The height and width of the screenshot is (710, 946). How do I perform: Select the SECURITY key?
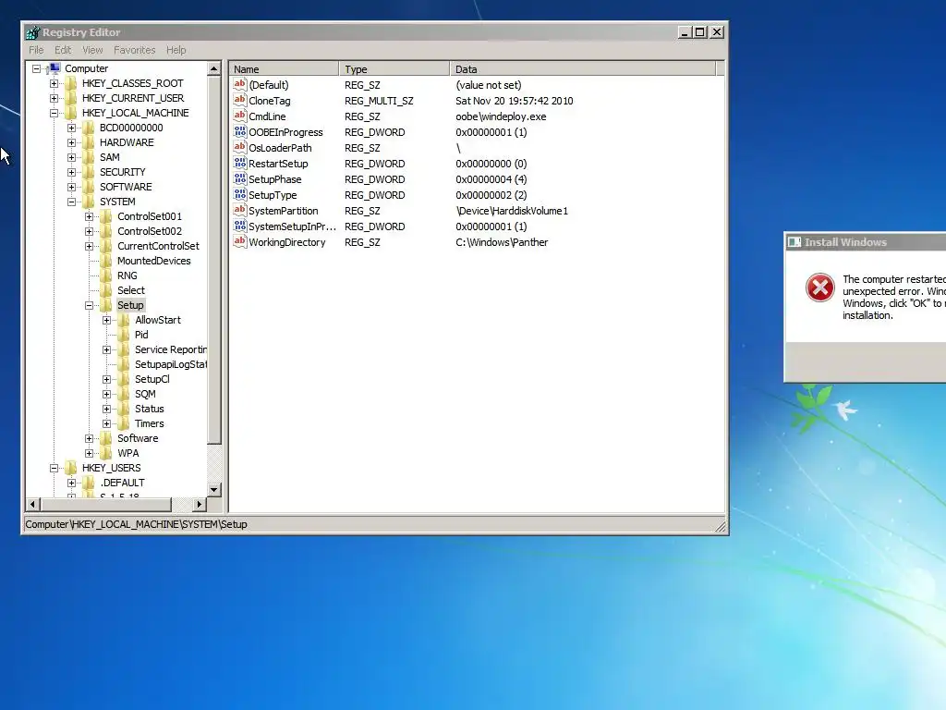123,172
